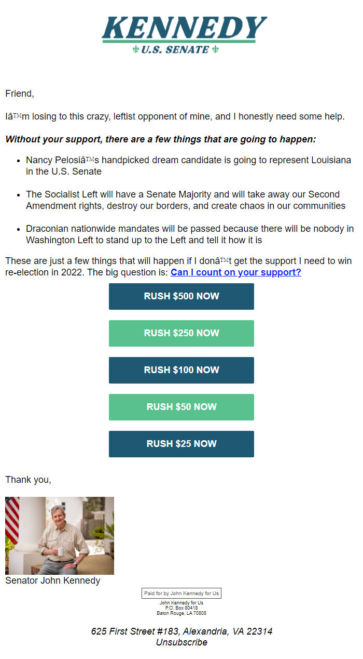Select the green RUSH $250 NOW button

coord(181,333)
